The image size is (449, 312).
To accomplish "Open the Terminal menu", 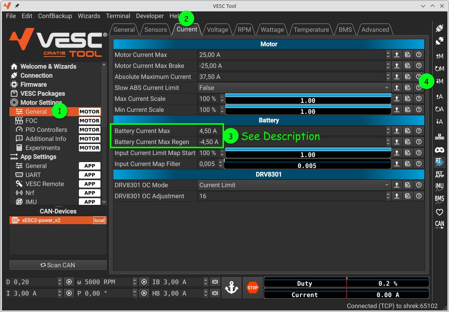I will coord(118,16).
